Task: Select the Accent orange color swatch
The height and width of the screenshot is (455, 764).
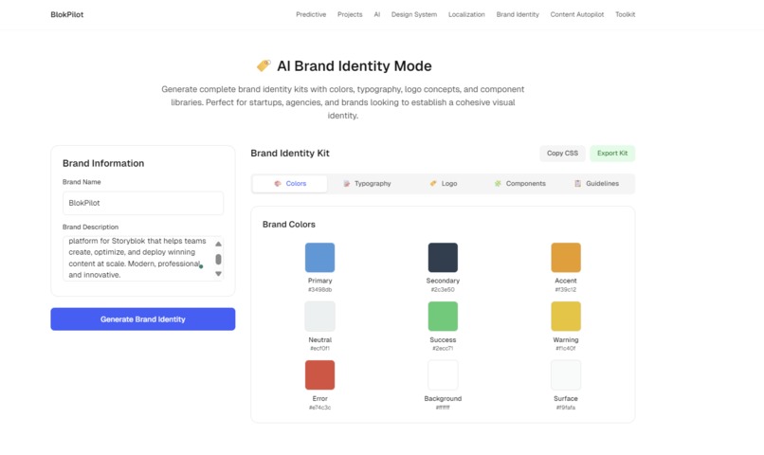Action: (566, 257)
